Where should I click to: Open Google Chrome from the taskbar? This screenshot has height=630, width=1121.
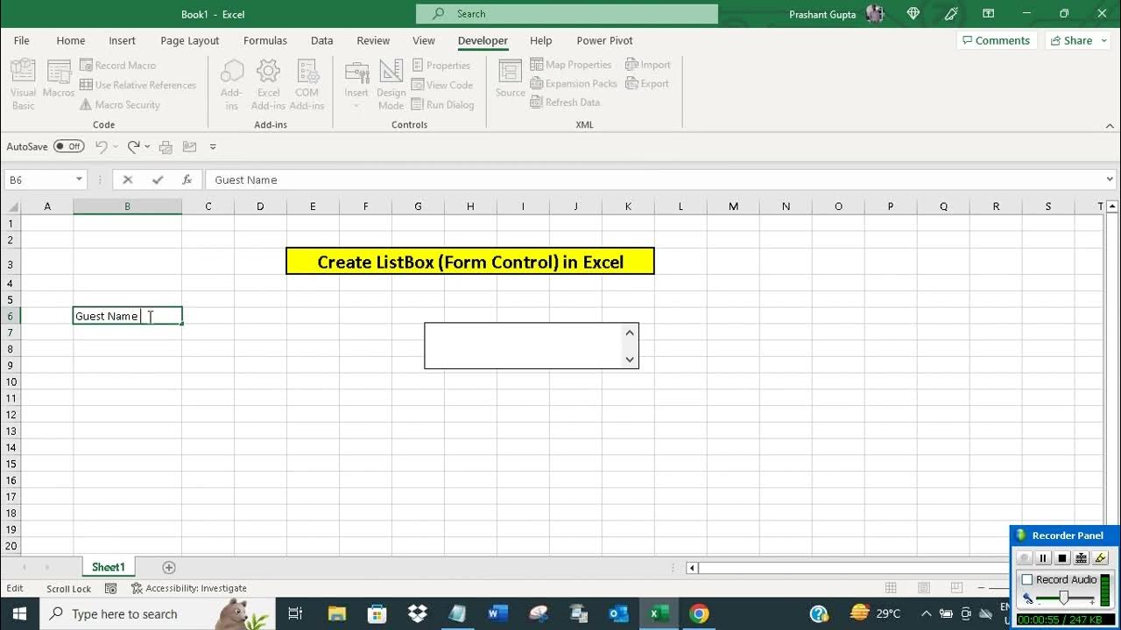click(699, 613)
